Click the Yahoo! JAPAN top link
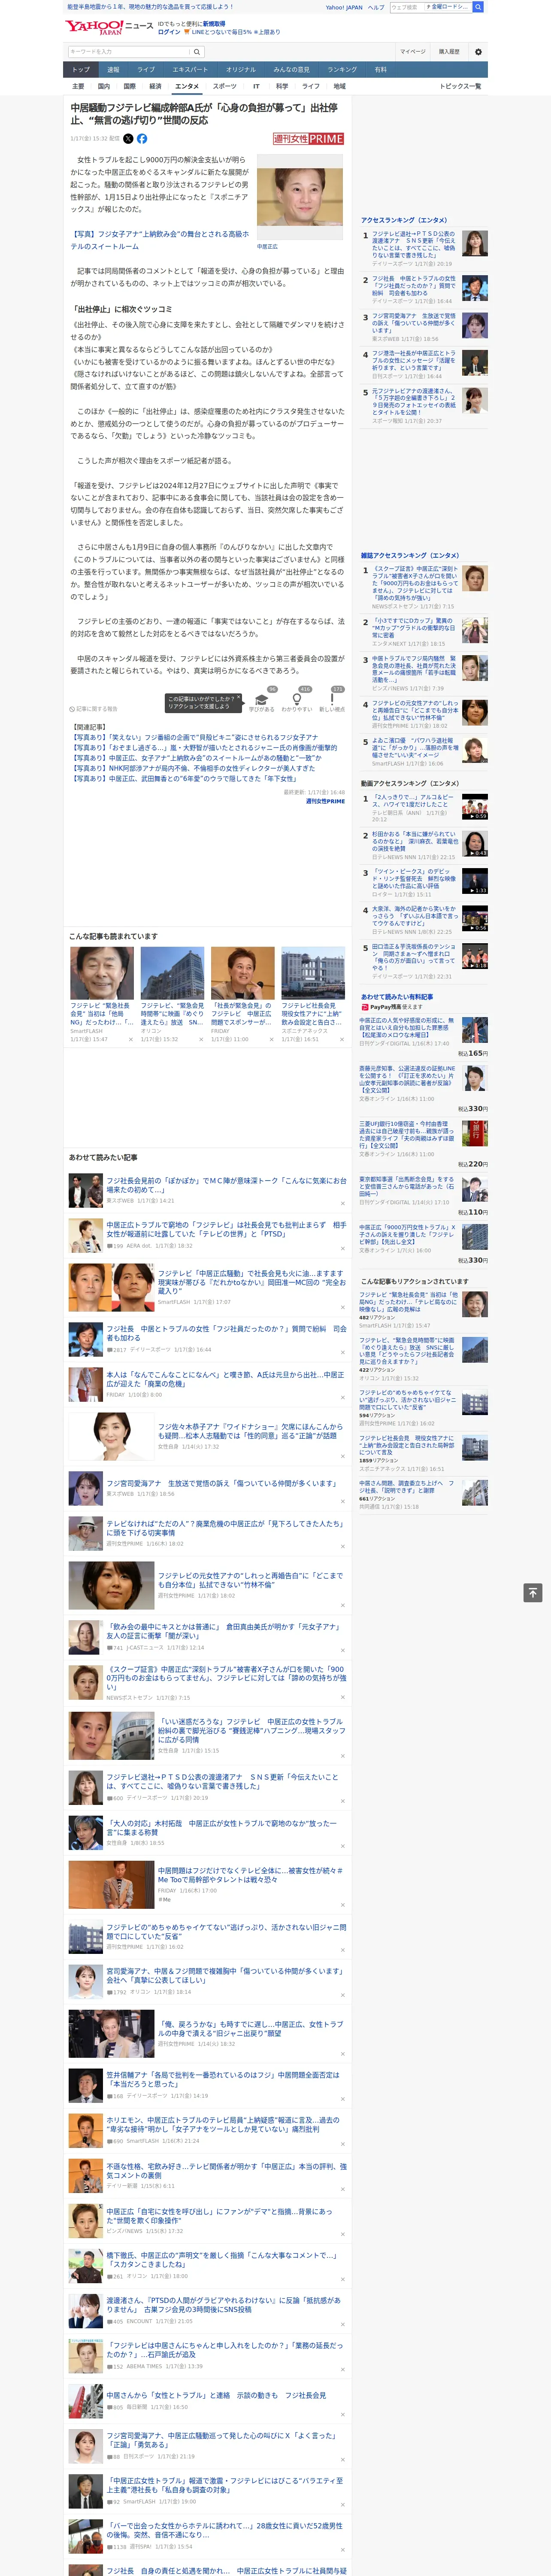Viewport: 551px width, 2576px height. point(344,7)
